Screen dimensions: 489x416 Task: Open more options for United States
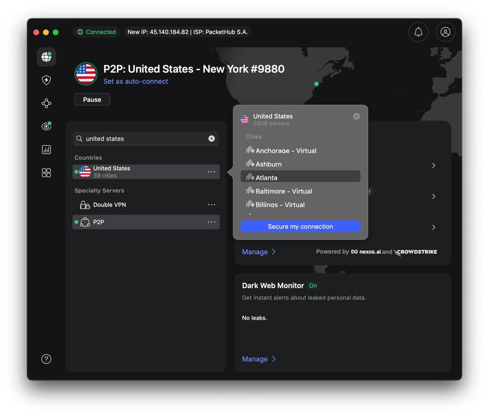click(x=212, y=172)
